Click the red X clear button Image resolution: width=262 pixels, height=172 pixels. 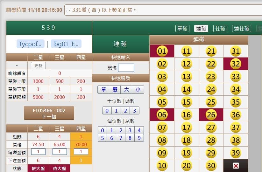pos(236,166)
